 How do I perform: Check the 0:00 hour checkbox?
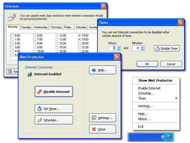[12, 35]
